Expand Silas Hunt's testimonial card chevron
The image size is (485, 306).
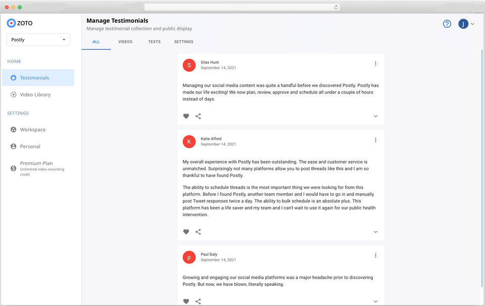click(375, 116)
